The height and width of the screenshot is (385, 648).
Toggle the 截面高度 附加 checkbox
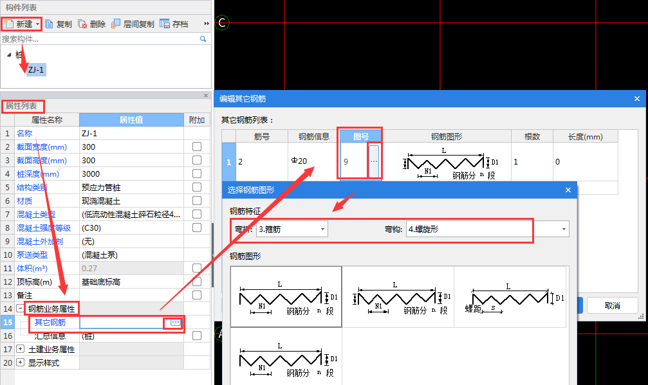(197, 160)
